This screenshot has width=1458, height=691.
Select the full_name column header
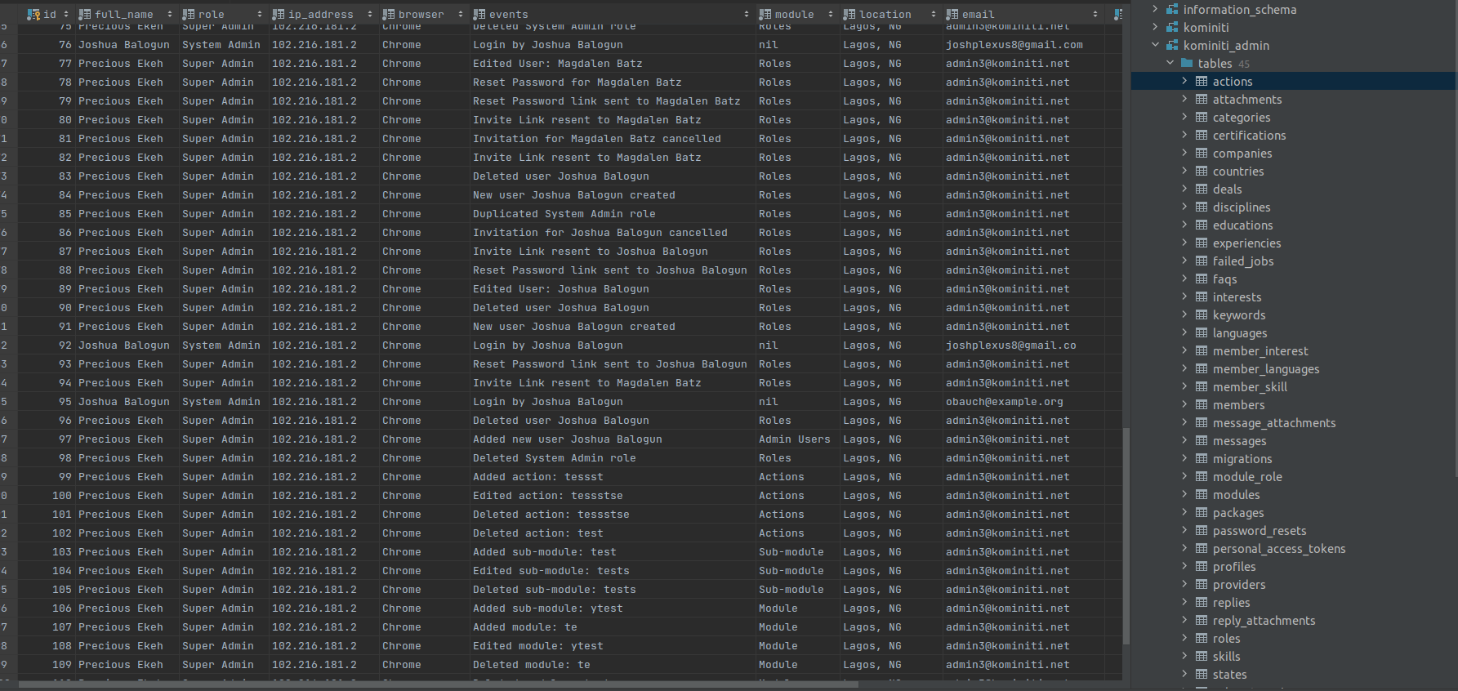coord(123,15)
